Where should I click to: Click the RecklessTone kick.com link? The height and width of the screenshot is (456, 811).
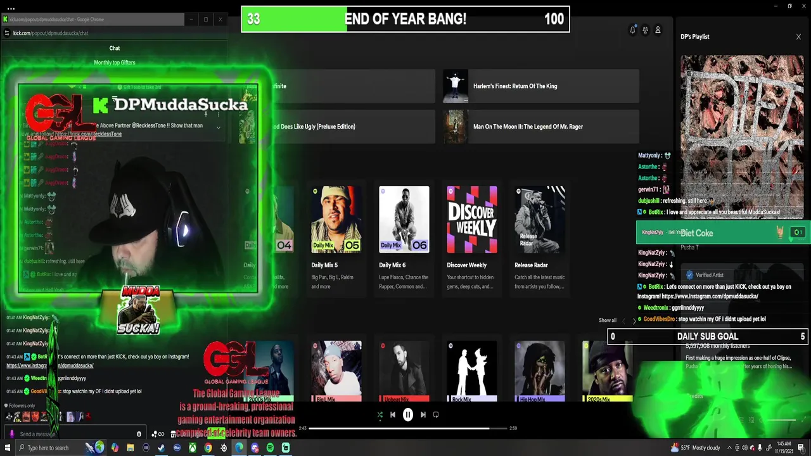tap(88, 134)
